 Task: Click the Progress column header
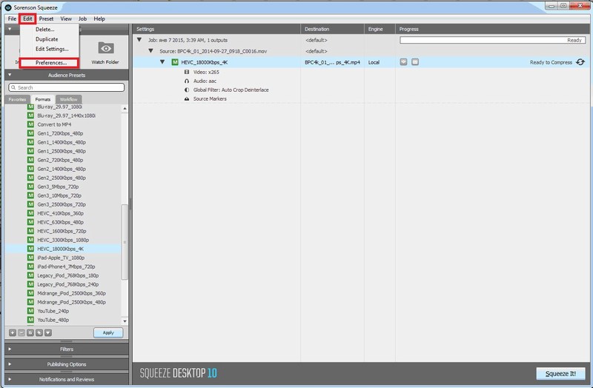coord(492,29)
